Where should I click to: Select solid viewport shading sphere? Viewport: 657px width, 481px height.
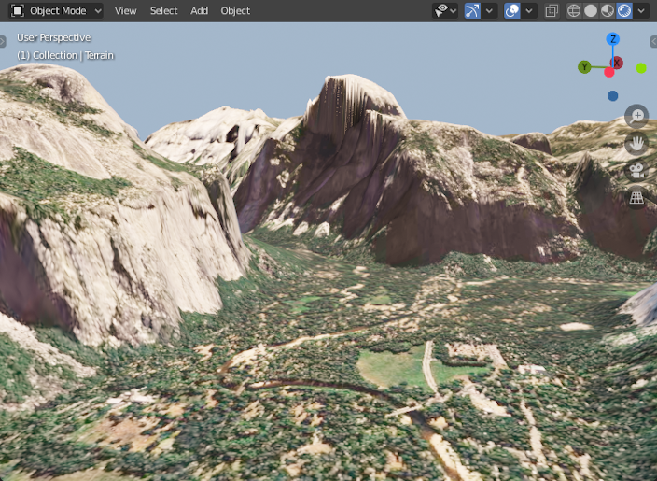click(591, 11)
